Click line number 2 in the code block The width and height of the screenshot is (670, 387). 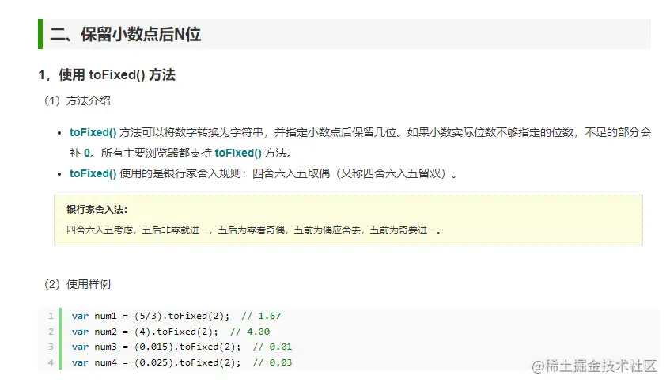tap(51, 332)
